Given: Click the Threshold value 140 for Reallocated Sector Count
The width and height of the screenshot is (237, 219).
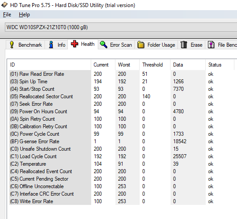Looking at the screenshot, I should 146,97.
